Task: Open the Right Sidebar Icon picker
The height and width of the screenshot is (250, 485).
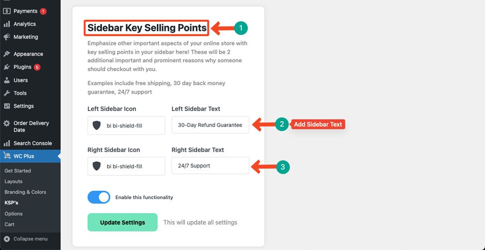Action: (126, 166)
